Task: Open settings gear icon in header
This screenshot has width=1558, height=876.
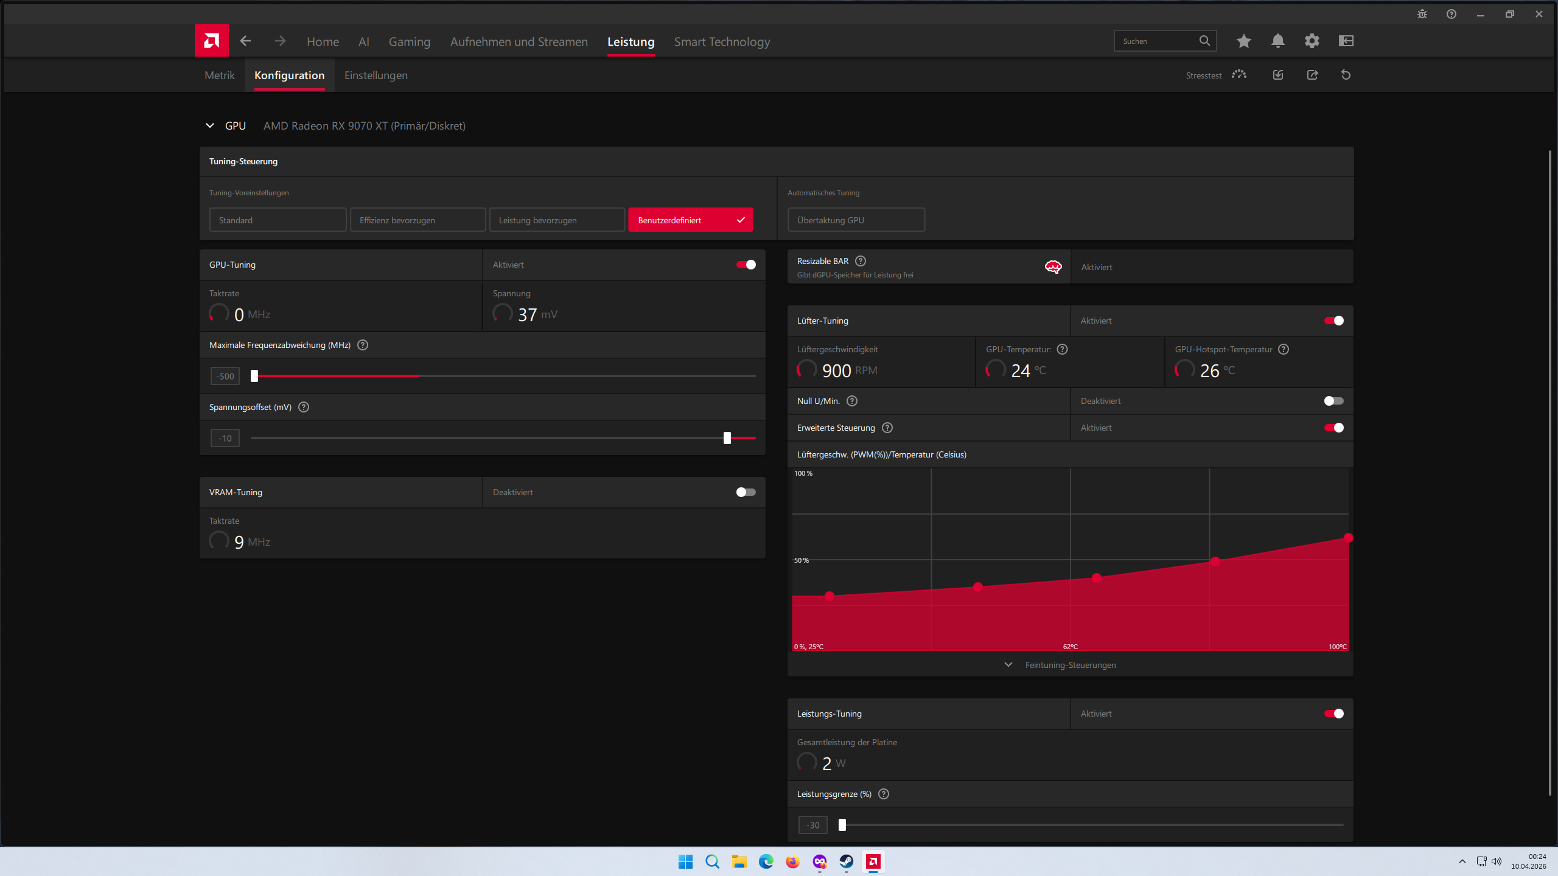Action: (1312, 41)
